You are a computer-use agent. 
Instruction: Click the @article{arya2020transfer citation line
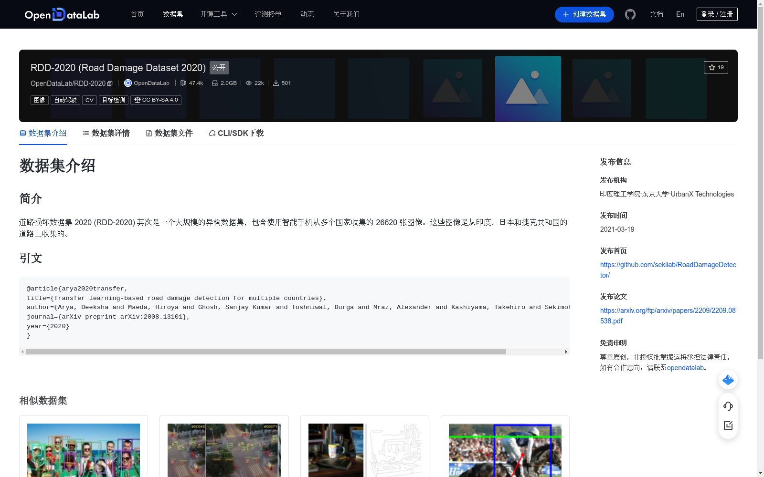point(77,289)
